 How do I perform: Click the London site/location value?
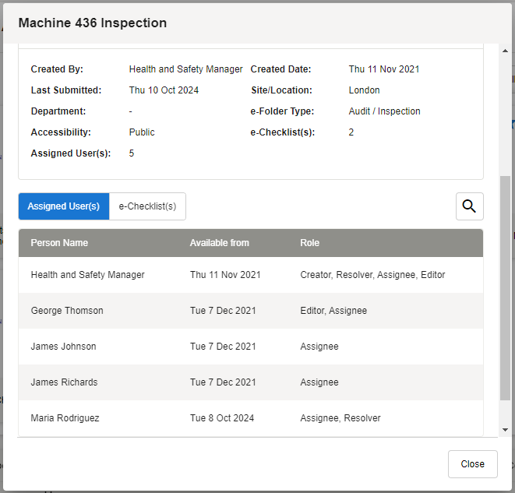click(x=364, y=90)
